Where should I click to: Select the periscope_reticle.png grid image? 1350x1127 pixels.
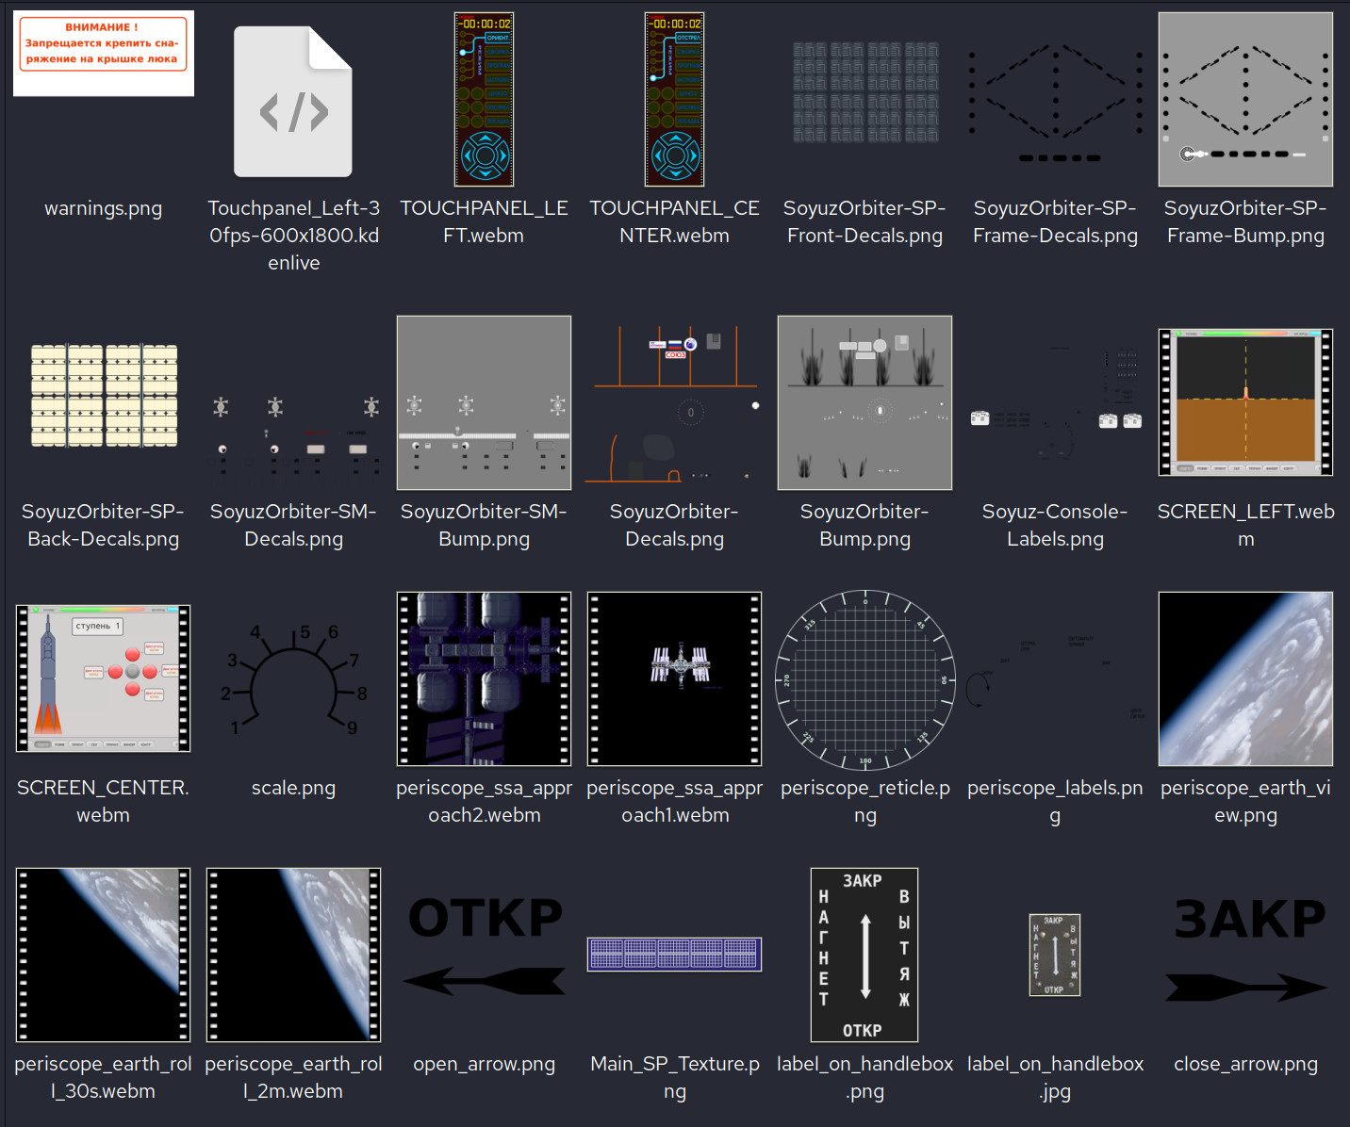click(x=864, y=678)
